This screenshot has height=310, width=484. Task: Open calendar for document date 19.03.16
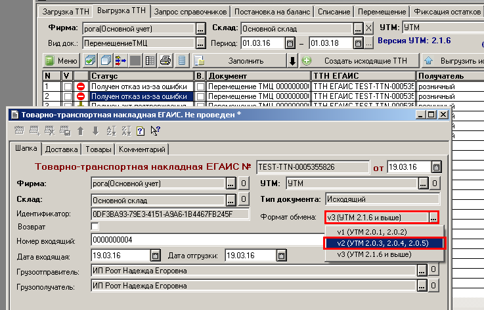pos(436,167)
